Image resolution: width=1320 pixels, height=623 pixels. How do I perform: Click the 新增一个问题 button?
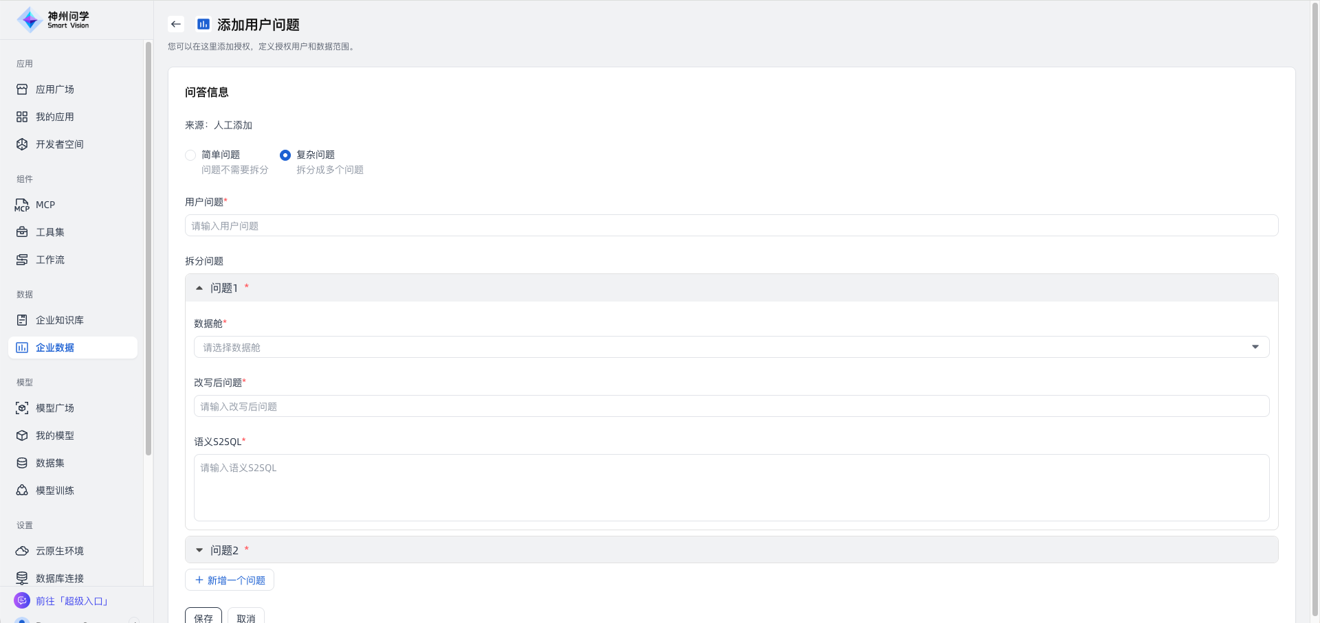coord(230,580)
